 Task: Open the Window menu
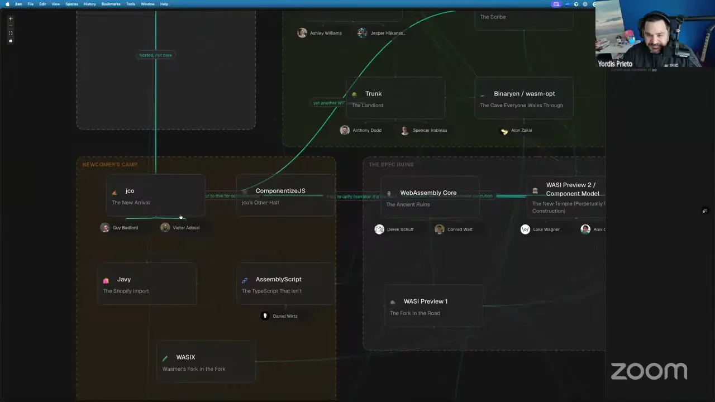pyautogui.click(x=147, y=4)
